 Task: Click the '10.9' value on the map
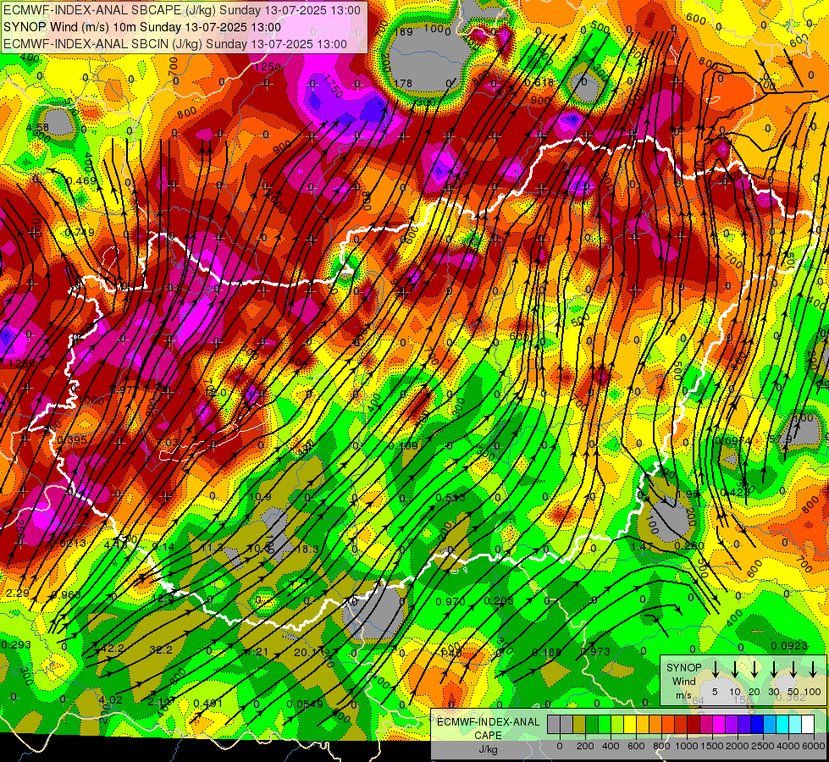point(260,496)
